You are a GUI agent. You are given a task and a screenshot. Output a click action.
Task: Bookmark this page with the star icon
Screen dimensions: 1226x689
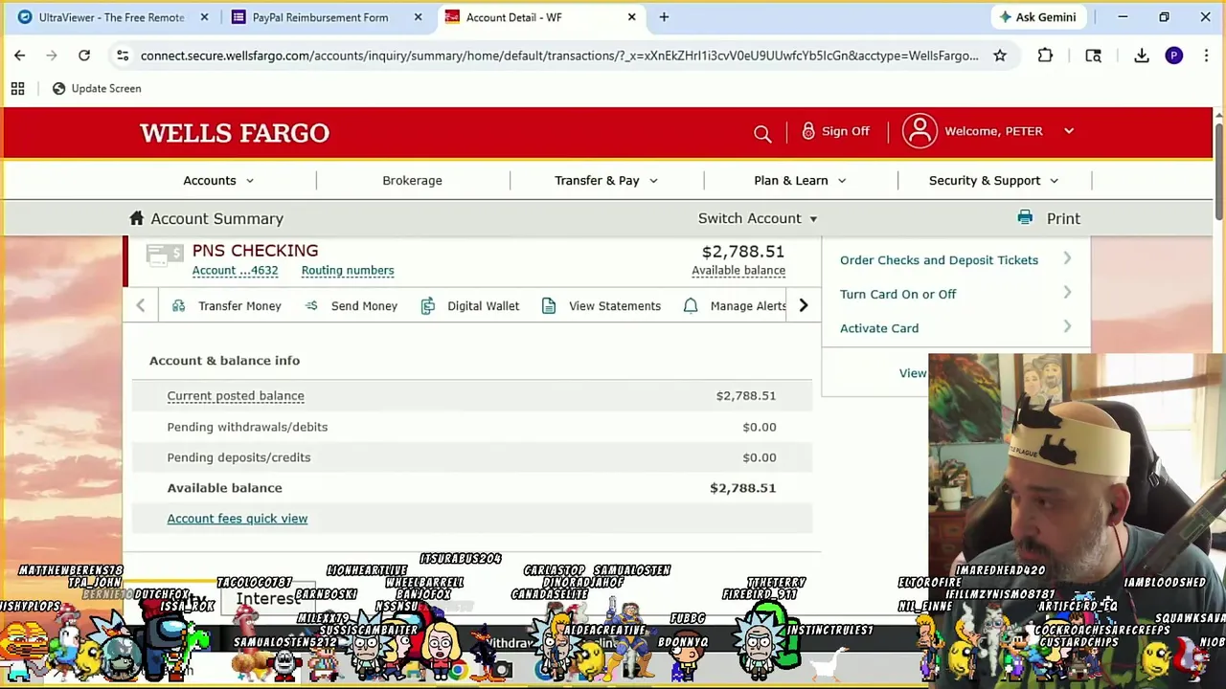[x=1000, y=56]
